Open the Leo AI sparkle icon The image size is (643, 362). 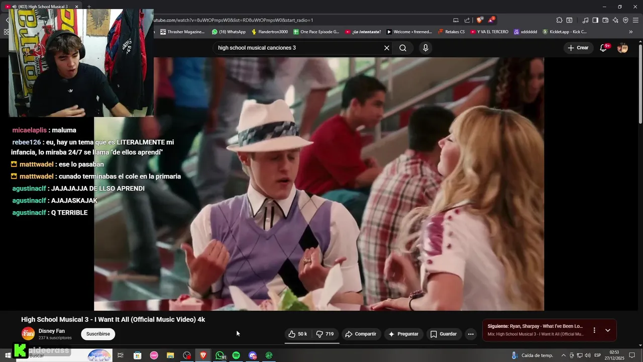(615, 20)
